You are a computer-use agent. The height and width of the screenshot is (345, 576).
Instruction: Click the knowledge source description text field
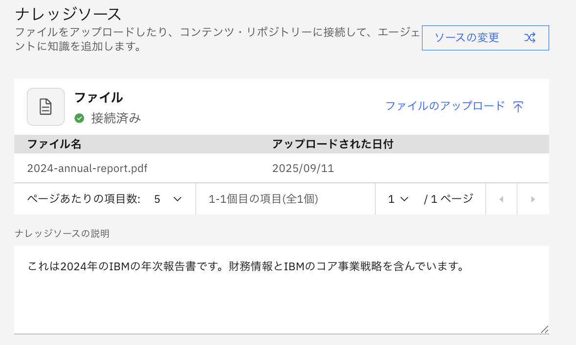(x=281, y=289)
